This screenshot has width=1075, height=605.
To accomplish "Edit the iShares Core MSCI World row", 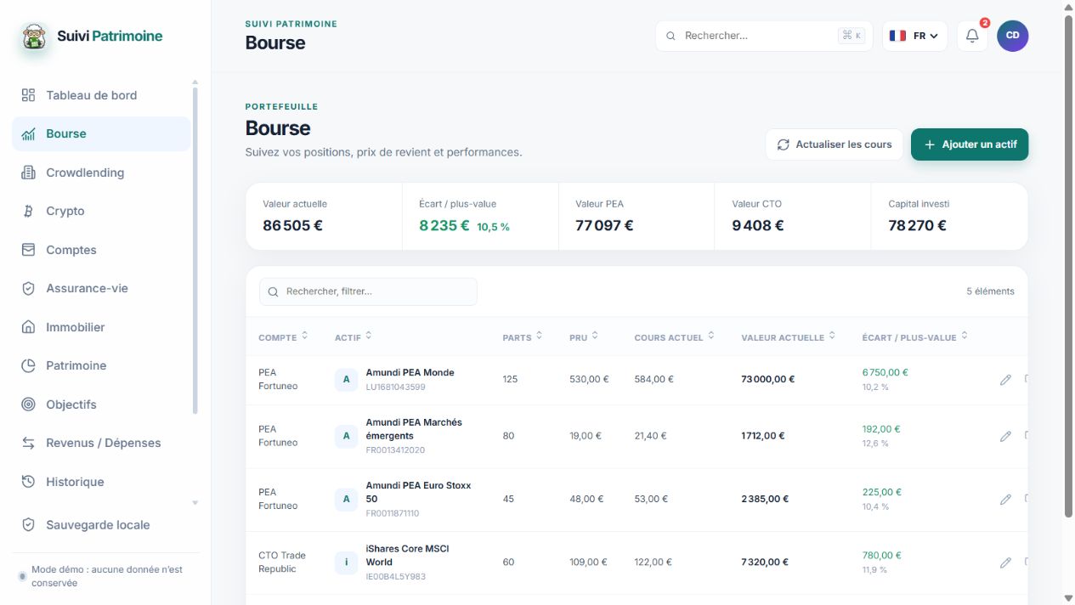I will 1005,563.
